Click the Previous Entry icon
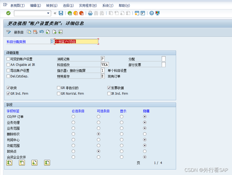 point(48,32)
